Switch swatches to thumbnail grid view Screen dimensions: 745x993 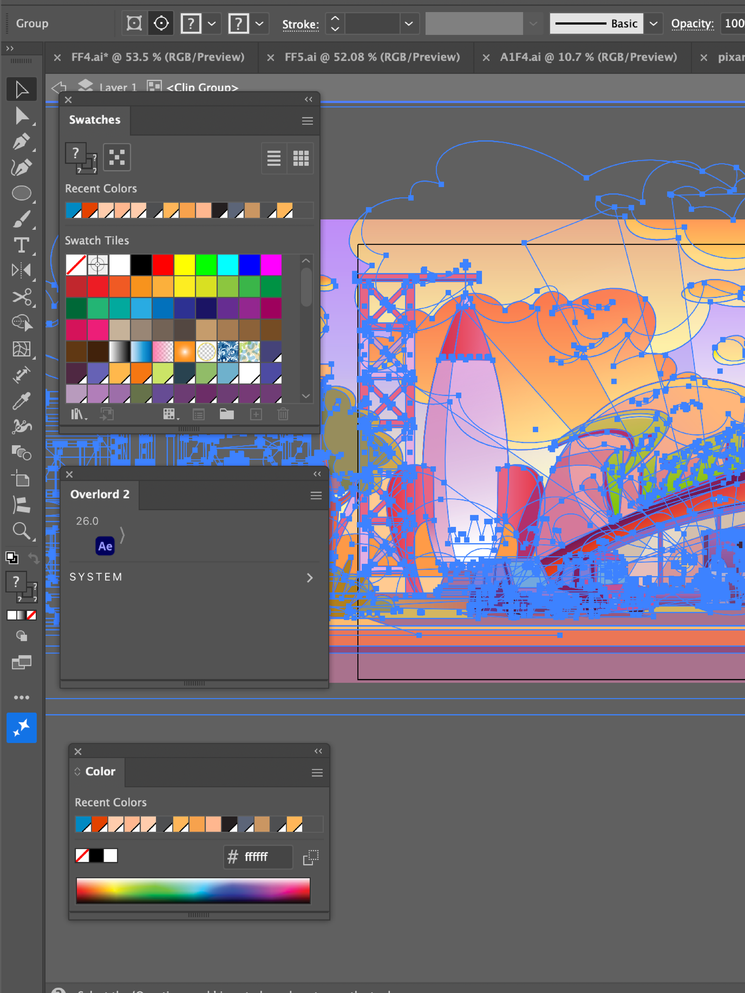pos(300,158)
